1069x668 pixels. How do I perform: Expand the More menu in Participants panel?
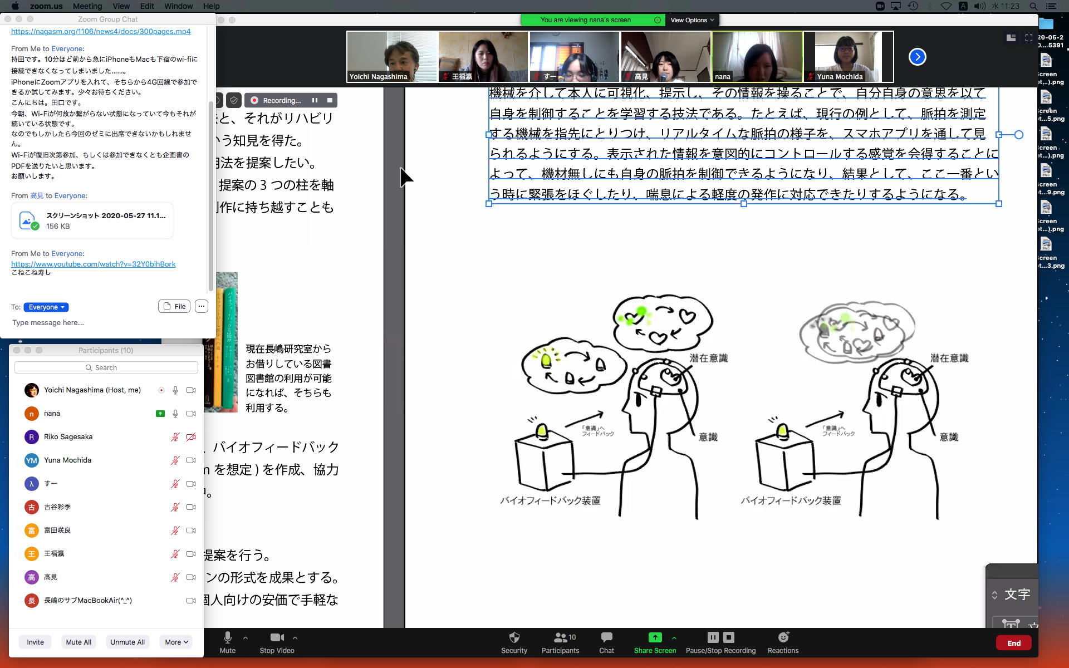click(x=176, y=642)
